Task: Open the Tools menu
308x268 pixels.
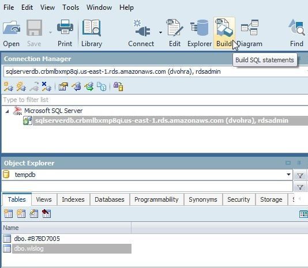Action: point(70,7)
